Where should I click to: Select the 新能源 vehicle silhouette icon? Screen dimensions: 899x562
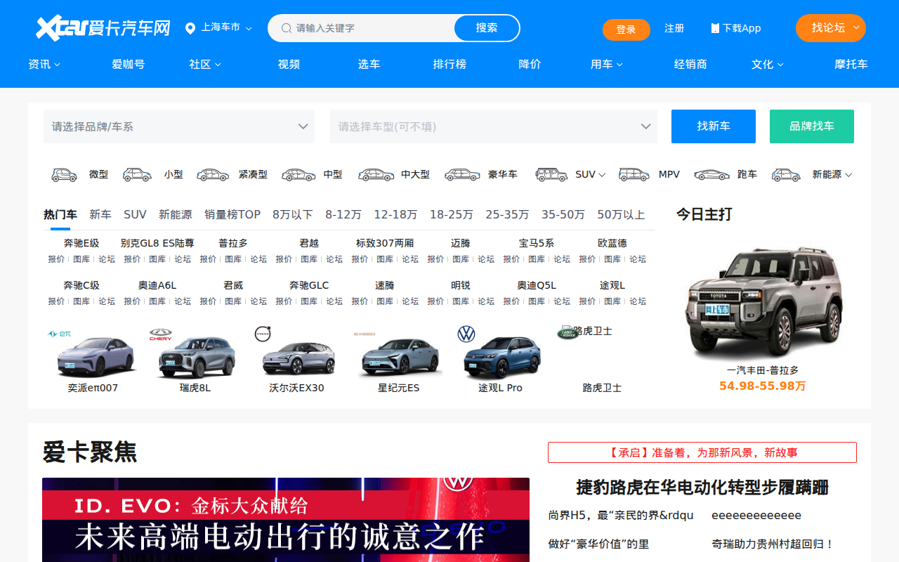point(786,174)
